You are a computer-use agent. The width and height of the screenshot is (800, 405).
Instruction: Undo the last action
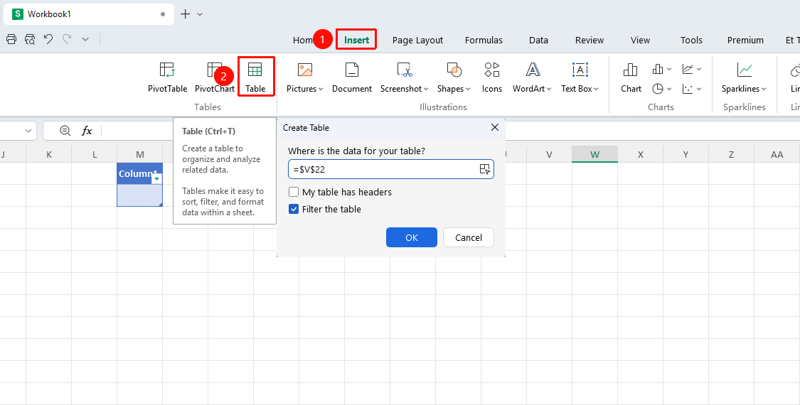coord(48,39)
